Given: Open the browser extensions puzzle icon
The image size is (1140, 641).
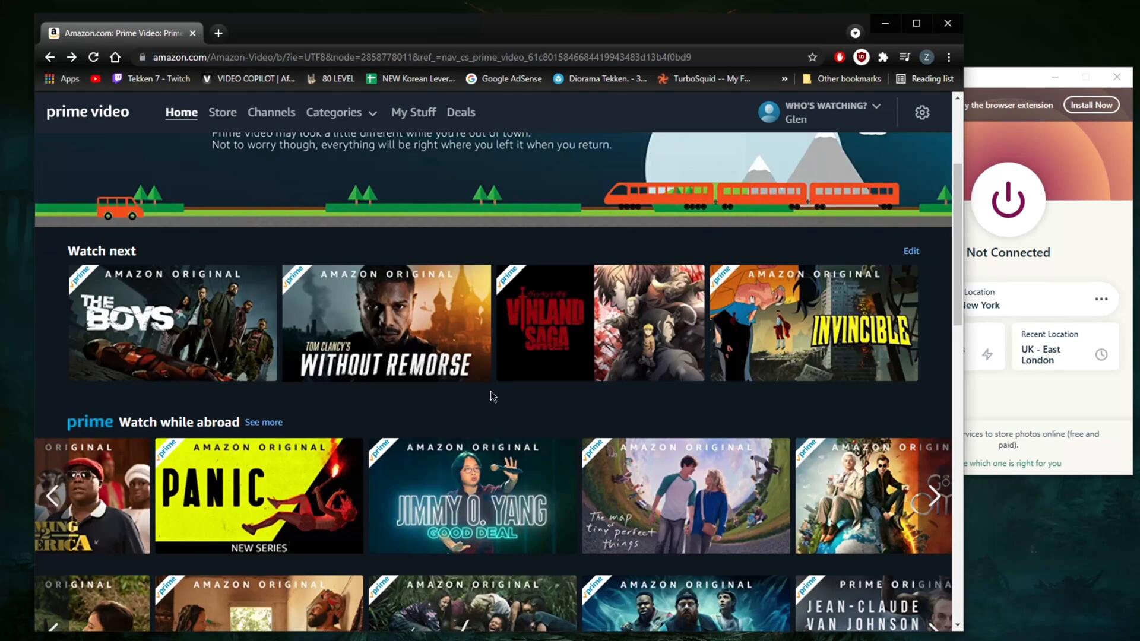Looking at the screenshot, I should click(883, 58).
